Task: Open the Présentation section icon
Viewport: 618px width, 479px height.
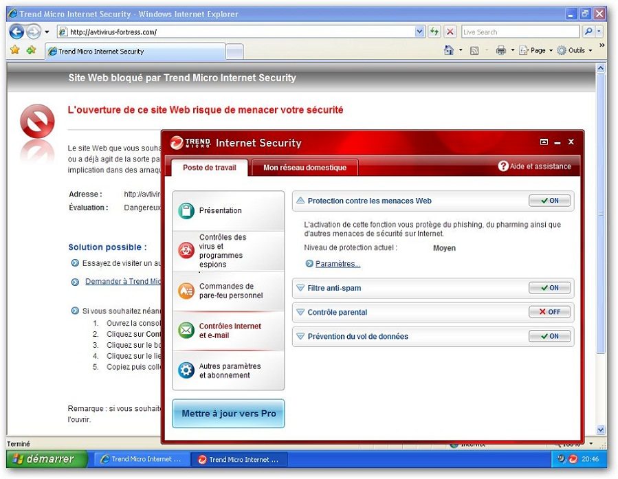Action: pyautogui.click(x=186, y=210)
